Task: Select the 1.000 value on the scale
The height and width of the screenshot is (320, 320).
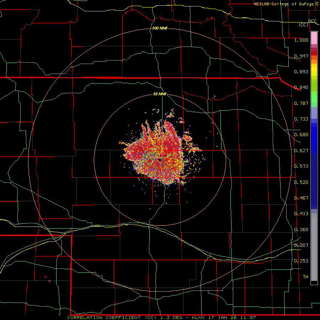Action: coord(301,40)
